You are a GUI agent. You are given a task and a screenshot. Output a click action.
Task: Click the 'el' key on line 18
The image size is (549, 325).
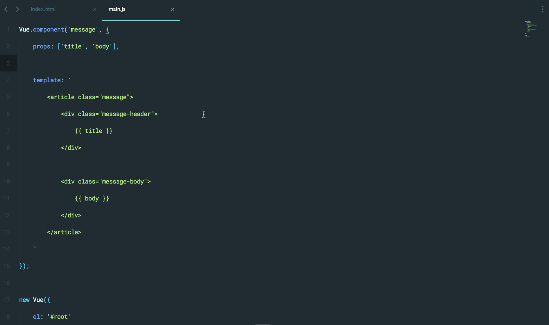[36, 317]
